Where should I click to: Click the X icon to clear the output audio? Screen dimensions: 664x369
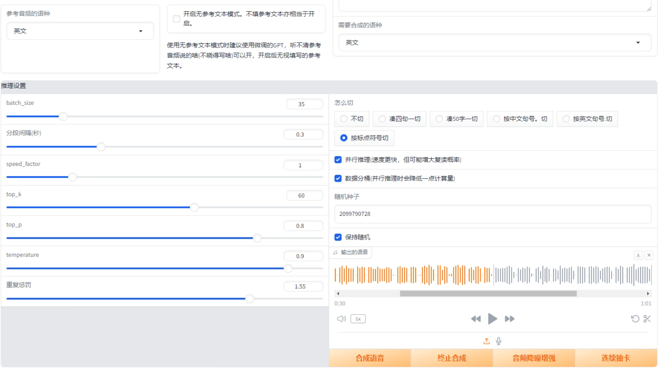(x=649, y=255)
